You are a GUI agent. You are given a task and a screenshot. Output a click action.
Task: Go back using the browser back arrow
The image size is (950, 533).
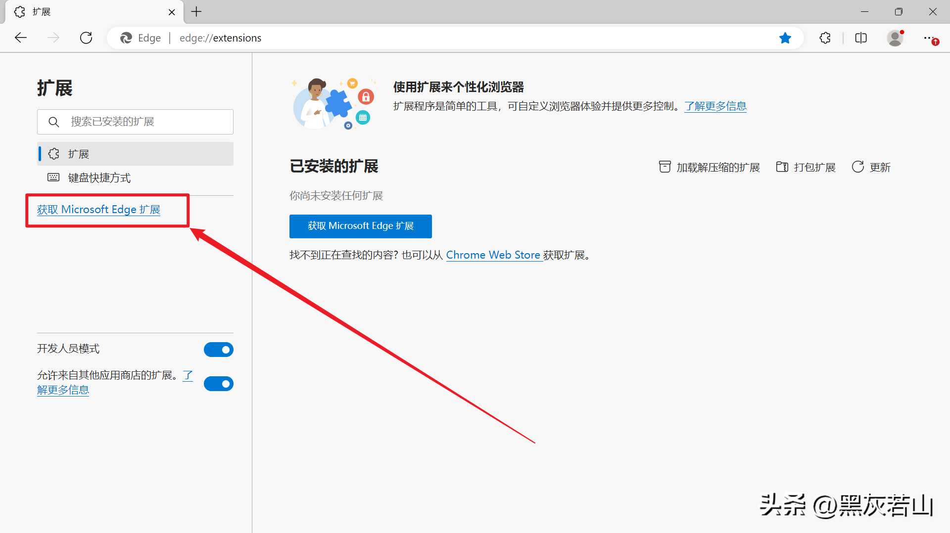pyautogui.click(x=21, y=38)
